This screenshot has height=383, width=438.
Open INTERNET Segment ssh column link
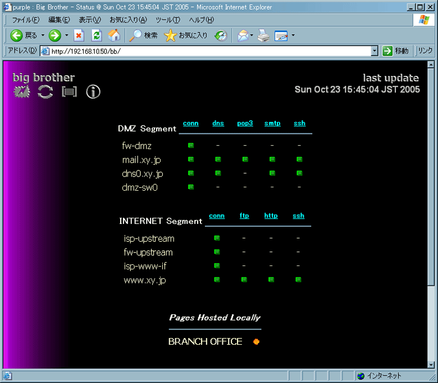298,216
